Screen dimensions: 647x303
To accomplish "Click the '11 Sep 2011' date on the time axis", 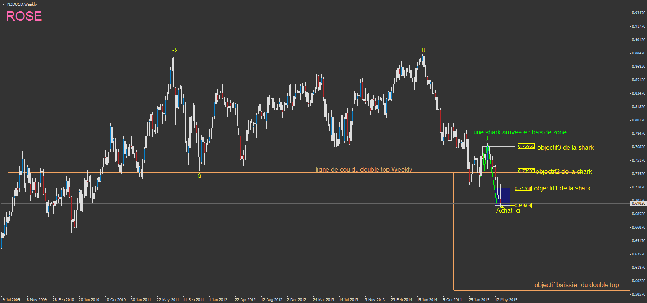I will pos(193,300).
